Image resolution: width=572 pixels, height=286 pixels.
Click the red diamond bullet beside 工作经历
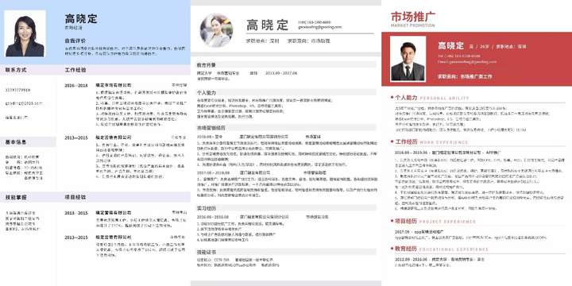coord(392,141)
